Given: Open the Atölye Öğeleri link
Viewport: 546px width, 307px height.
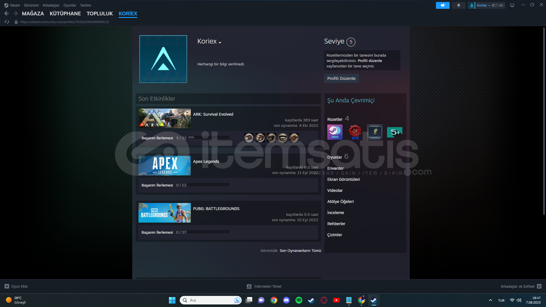Looking at the screenshot, I should [x=341, y=202].
